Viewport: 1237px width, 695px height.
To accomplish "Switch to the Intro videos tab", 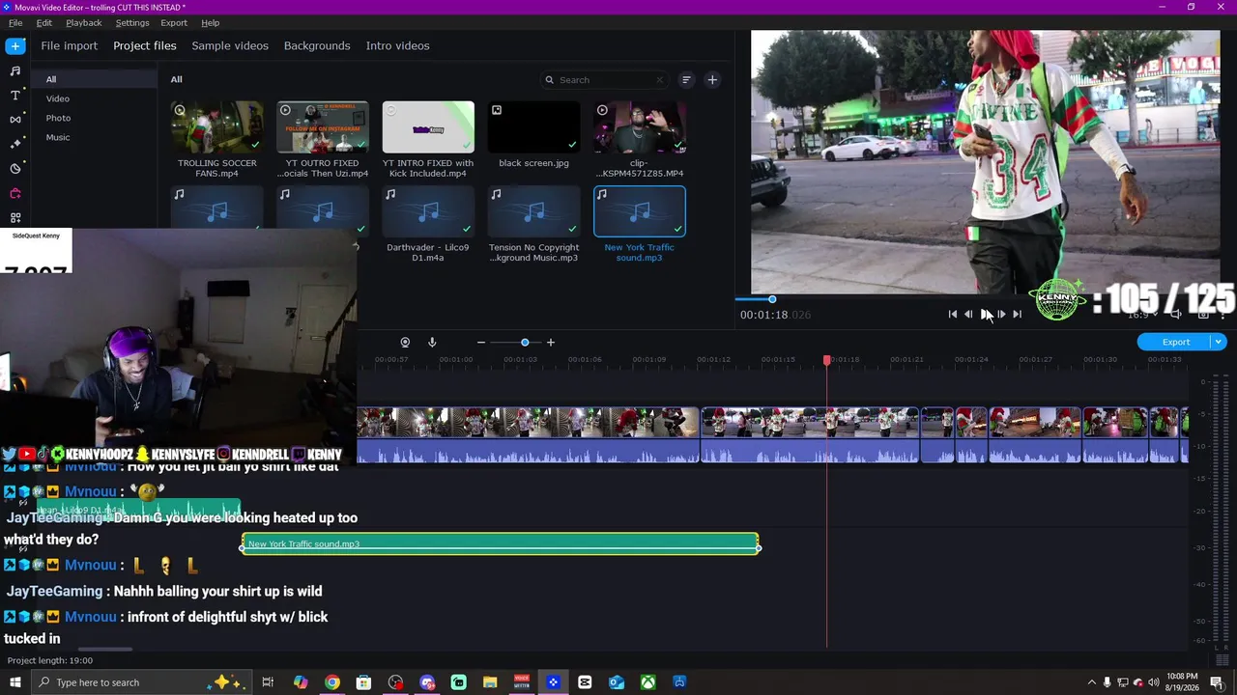I will pyautogui.click(x=397, y=45).
